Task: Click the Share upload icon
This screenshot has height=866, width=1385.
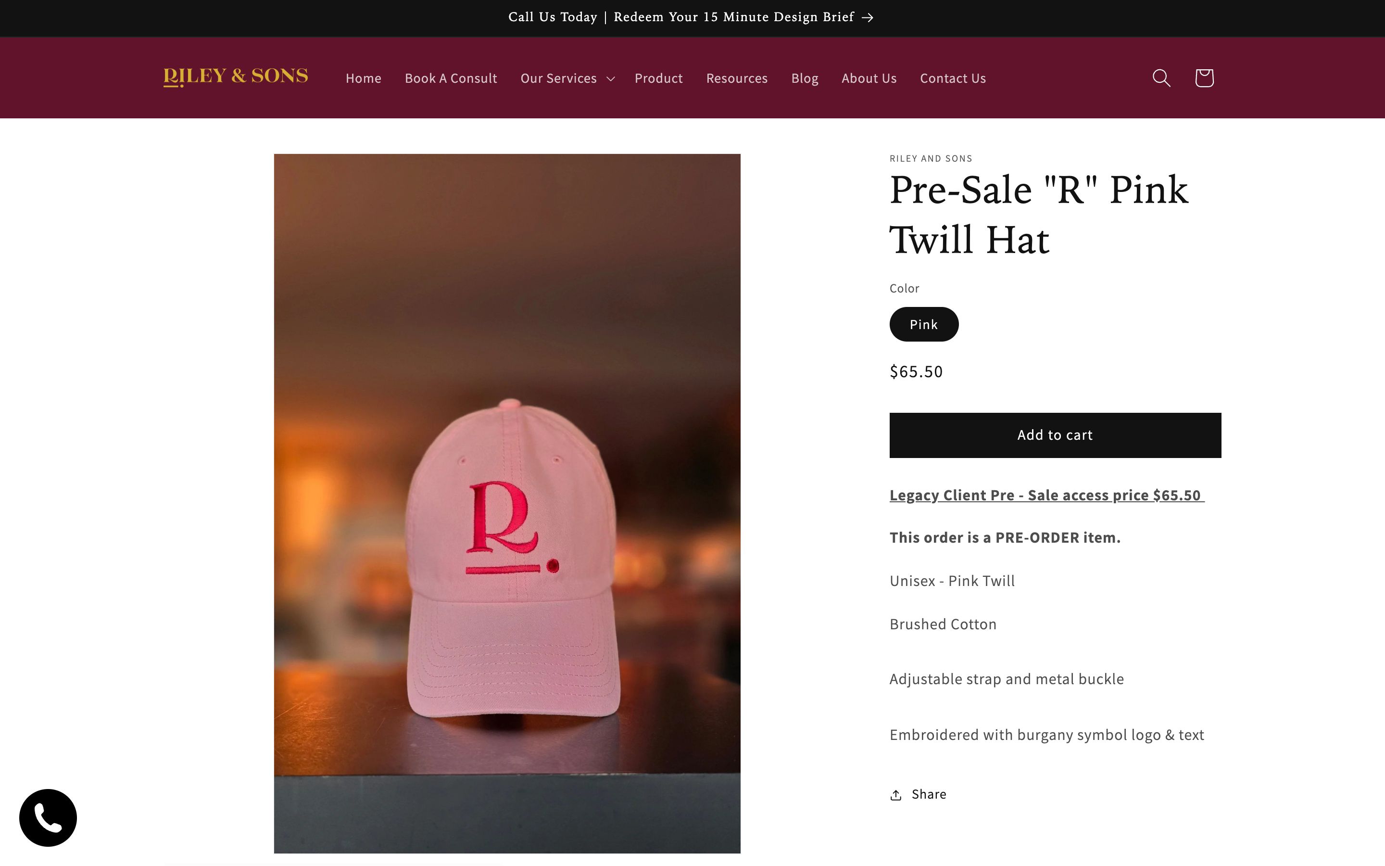Action: [x=895, y=795]
